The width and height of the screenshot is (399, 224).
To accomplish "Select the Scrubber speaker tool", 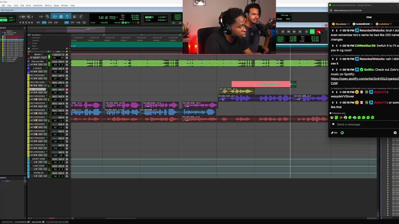I will pos(75,16).
